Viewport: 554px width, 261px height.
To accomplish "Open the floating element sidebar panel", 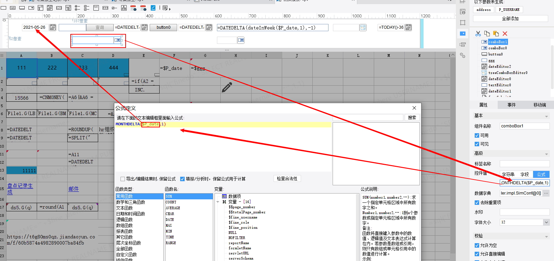I will pyautogui.click(x=463, y=23).
